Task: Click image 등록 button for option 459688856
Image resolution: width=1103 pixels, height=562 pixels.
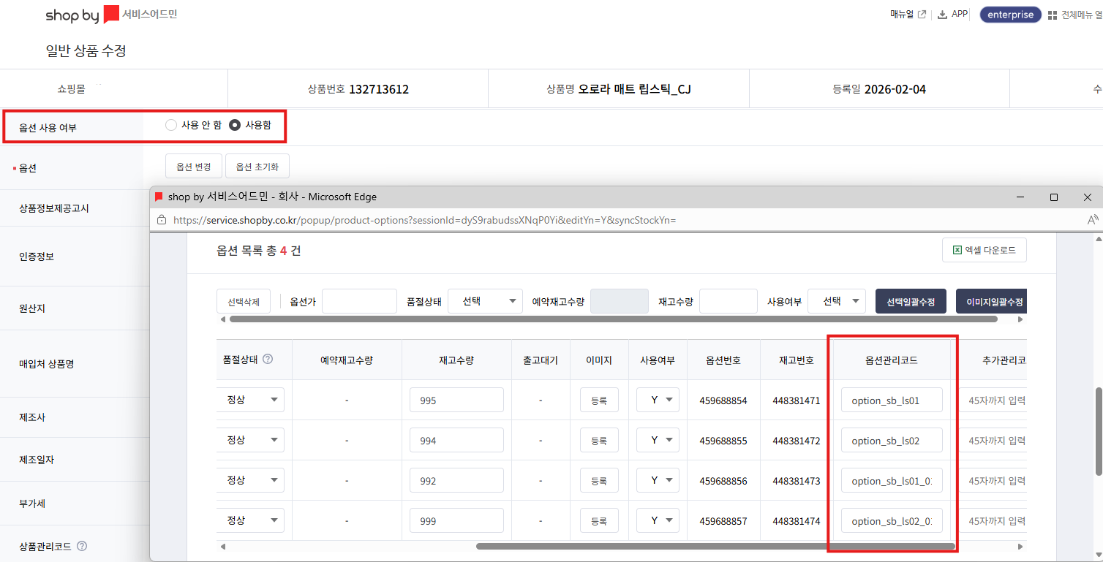Action: pos(599,480)
